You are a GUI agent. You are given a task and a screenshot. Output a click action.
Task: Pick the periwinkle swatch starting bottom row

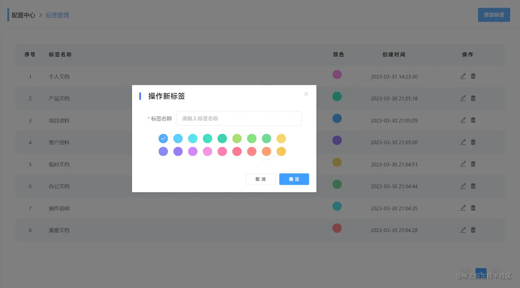(163, 151)
